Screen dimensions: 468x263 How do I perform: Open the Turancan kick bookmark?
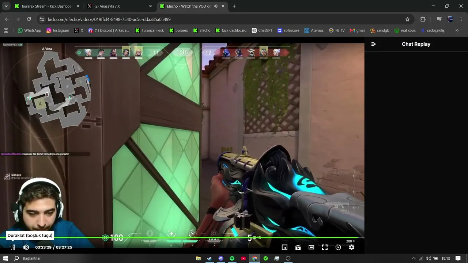point(149,30)
